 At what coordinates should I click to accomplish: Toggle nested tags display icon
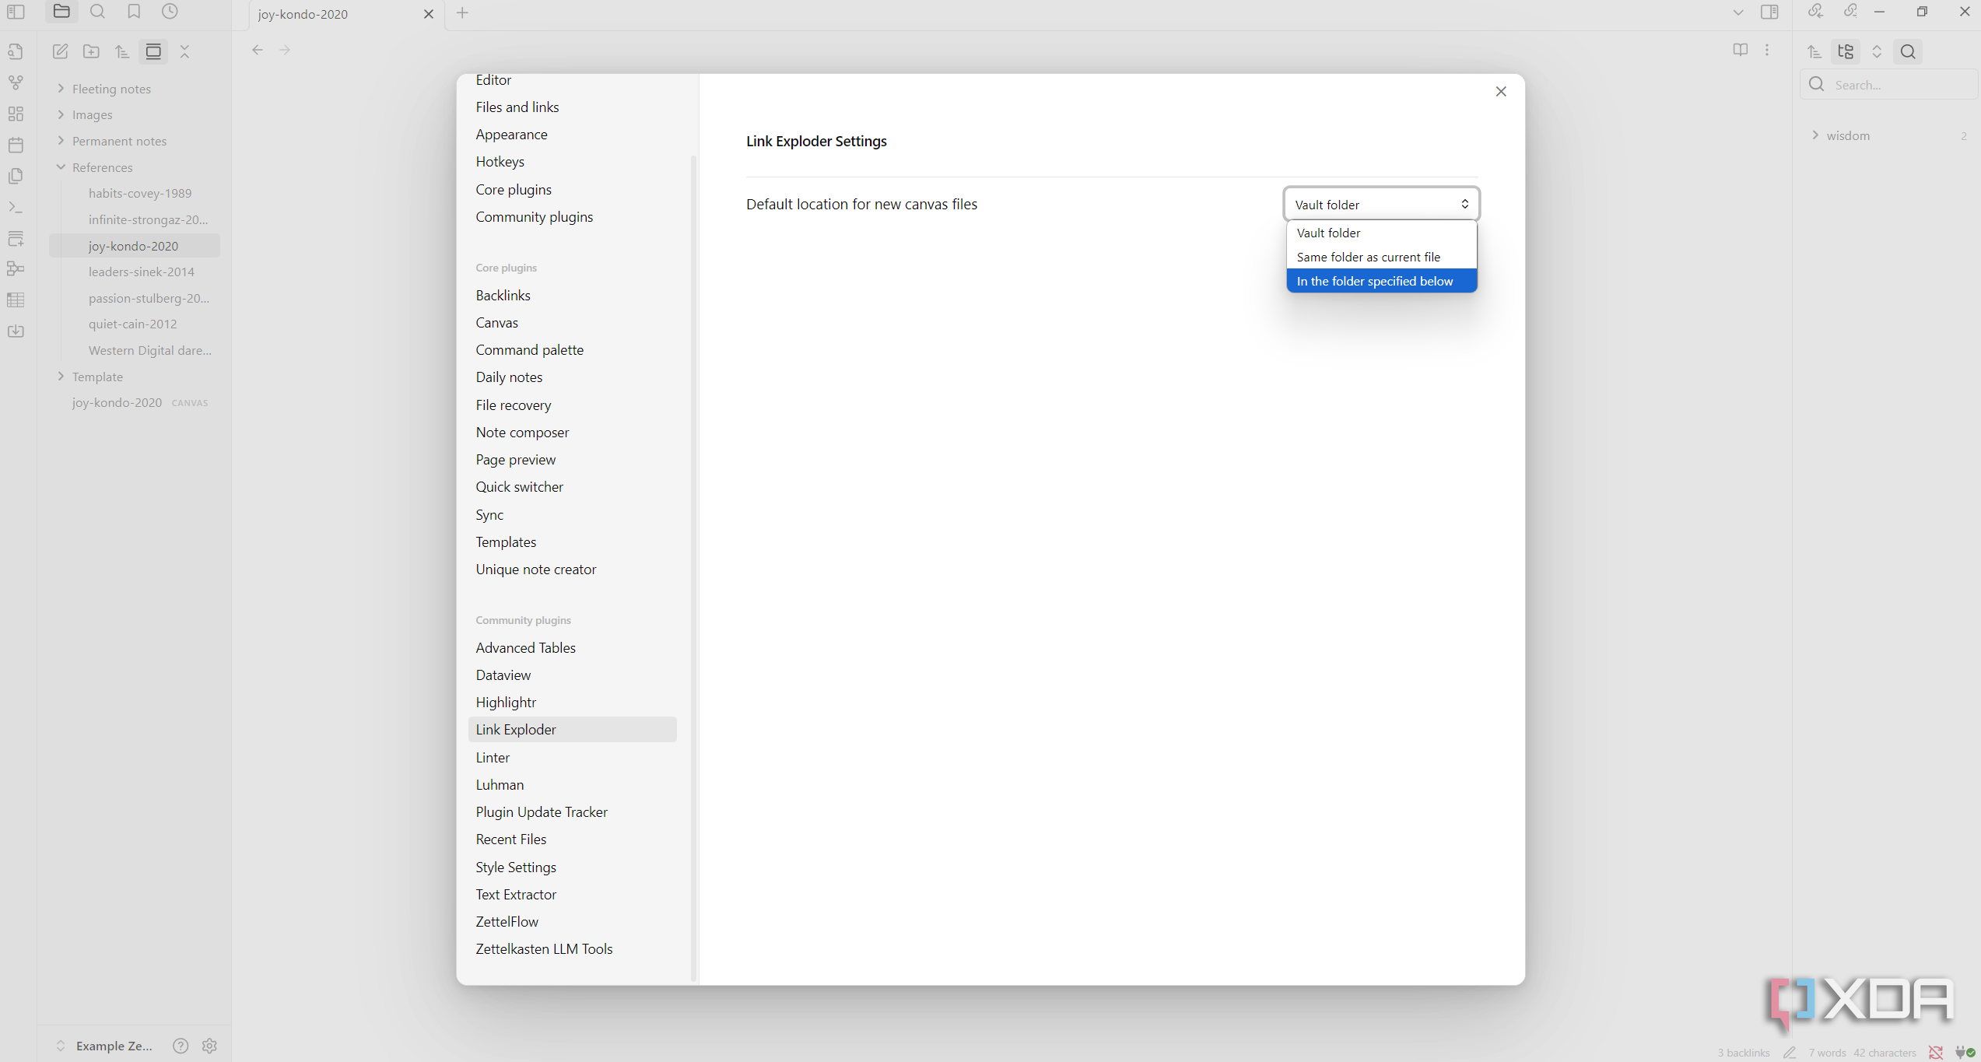1846,51
